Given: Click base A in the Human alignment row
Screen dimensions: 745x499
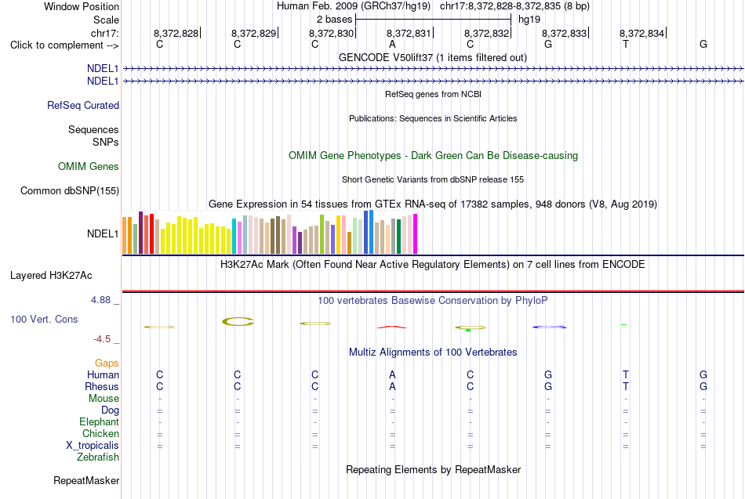Looking at the screenshot, I should (x=392, y=375).
